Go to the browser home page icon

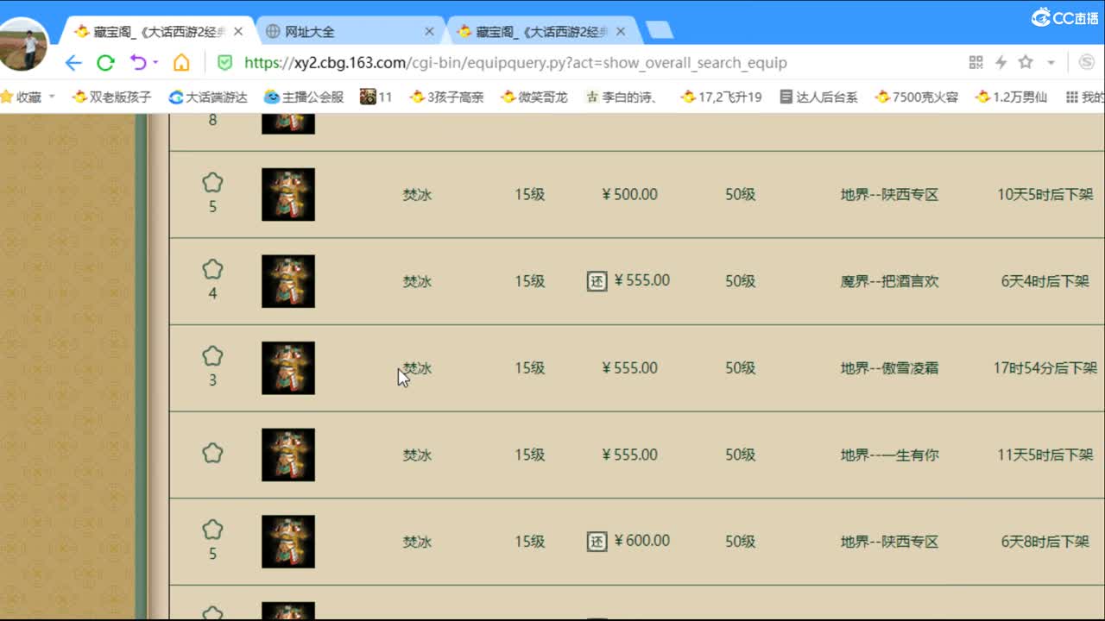coord(181,62)
